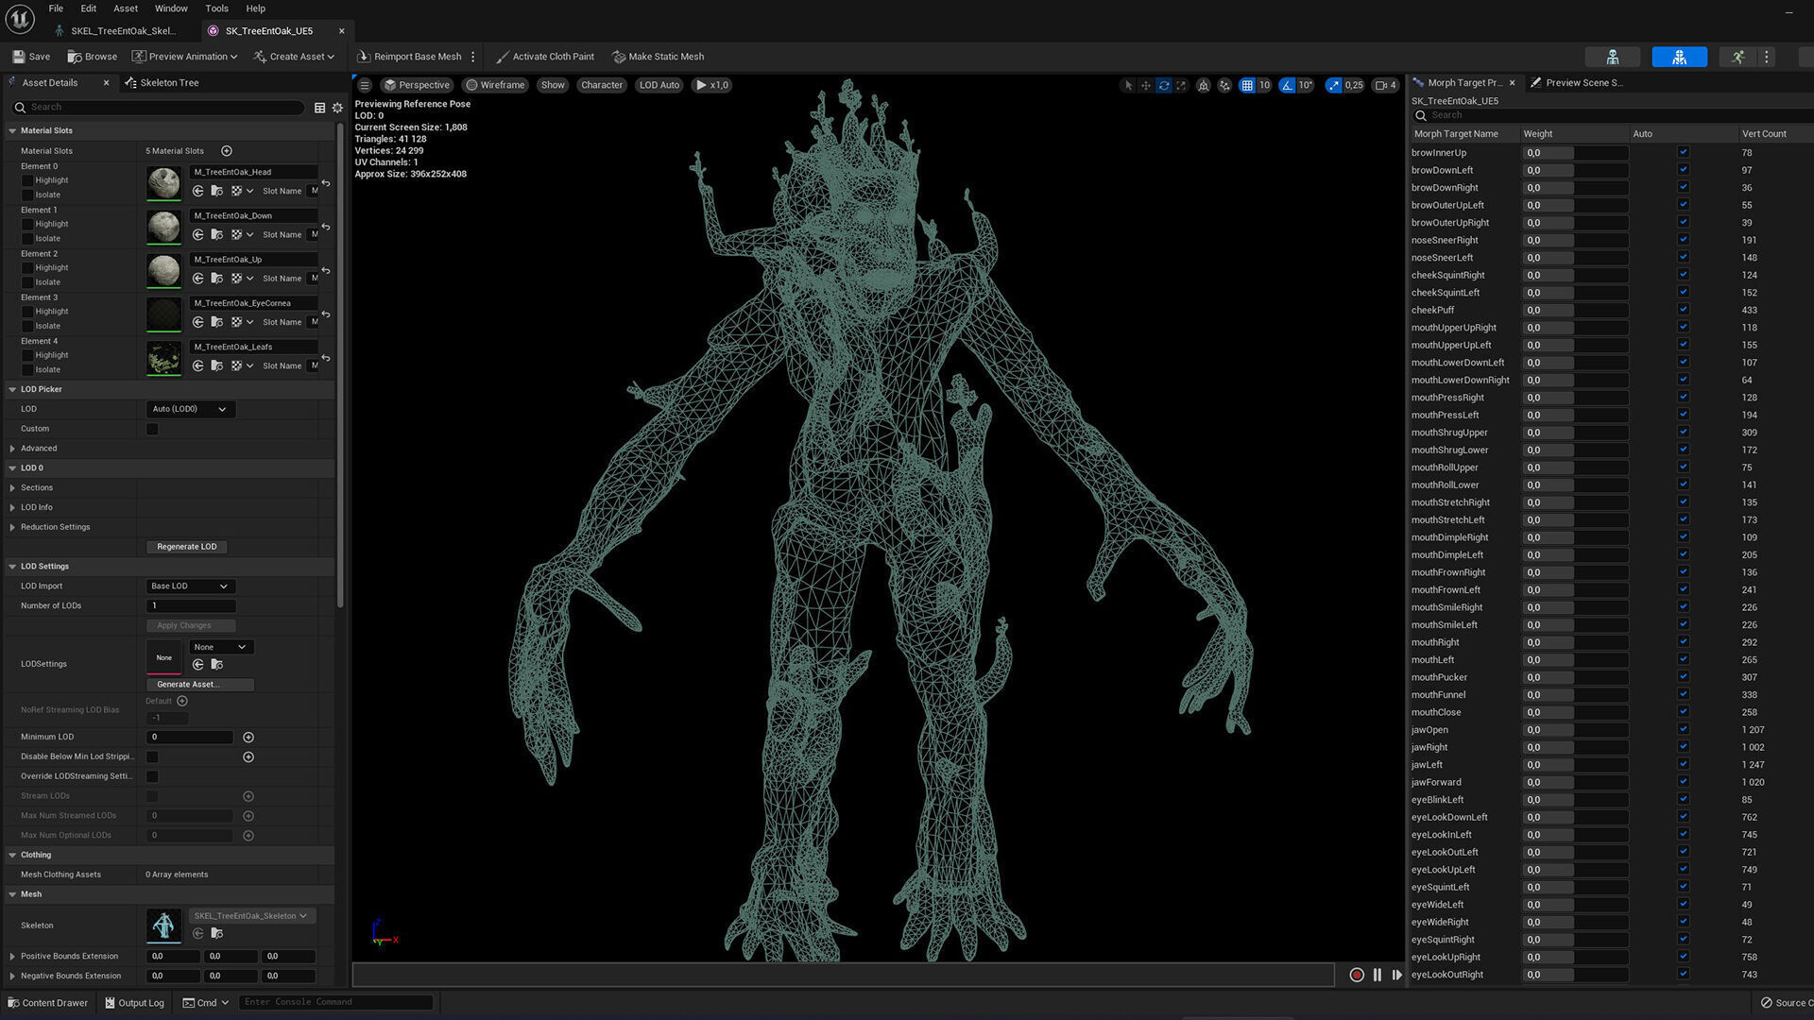Screen dimensions: 1814x1020
Task: Switch to Skeleton editor mode icon
Action: (1613, 57)
